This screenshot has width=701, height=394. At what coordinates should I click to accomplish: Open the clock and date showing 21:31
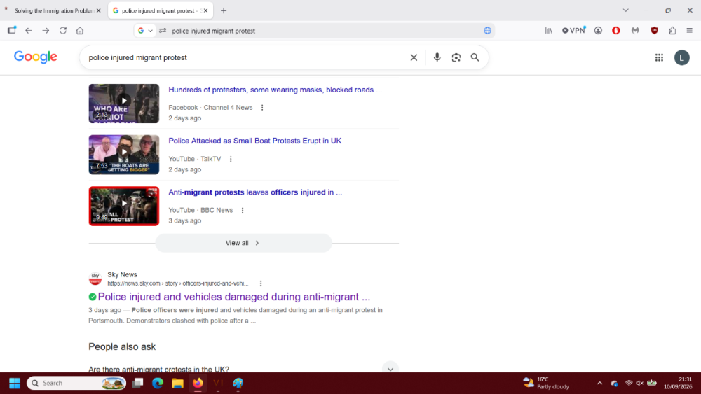coord(678,383)
